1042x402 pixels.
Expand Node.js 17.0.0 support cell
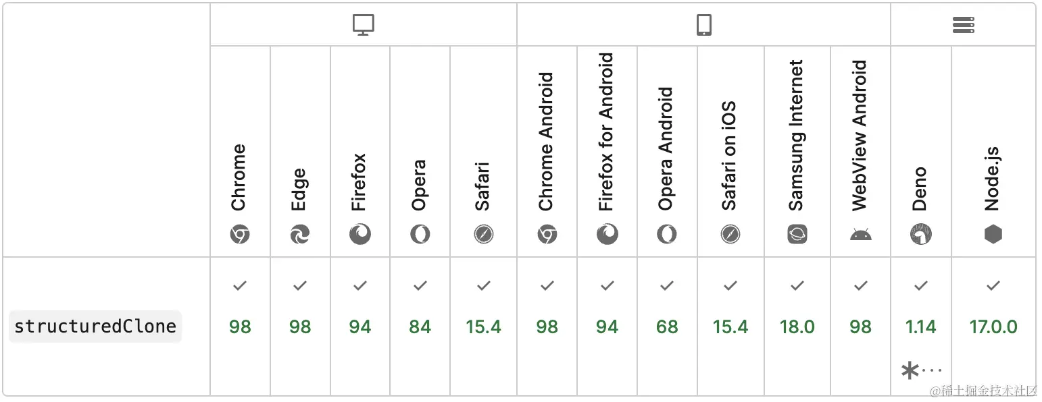(x=993, y=326)
